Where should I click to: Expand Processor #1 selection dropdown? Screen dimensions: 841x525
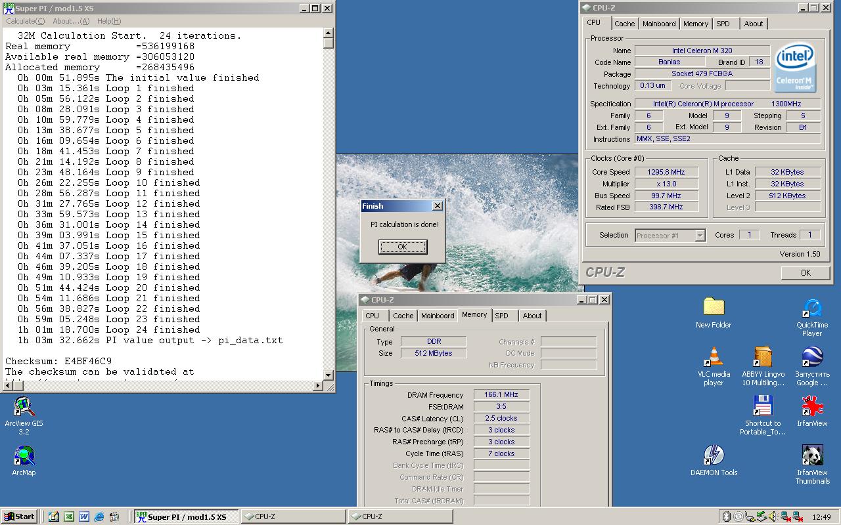point(700,236)
